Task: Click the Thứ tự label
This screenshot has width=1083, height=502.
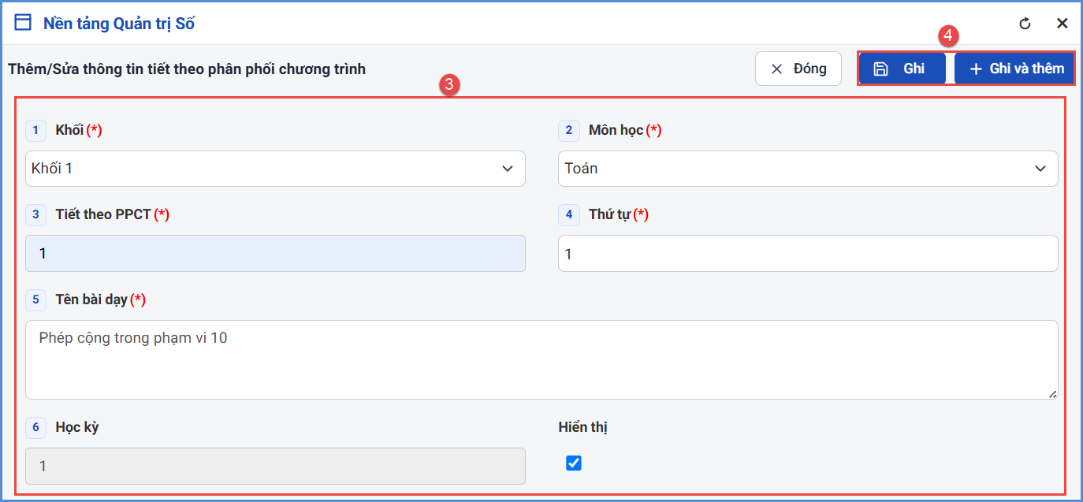Action: [609, 214]
